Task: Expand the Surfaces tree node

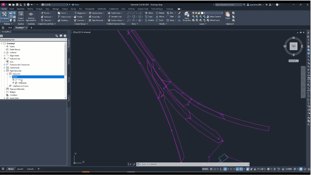Action: click(x=4, y=53)
